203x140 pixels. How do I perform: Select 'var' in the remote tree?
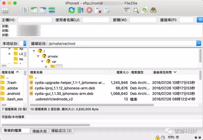[x=54, y=62]
